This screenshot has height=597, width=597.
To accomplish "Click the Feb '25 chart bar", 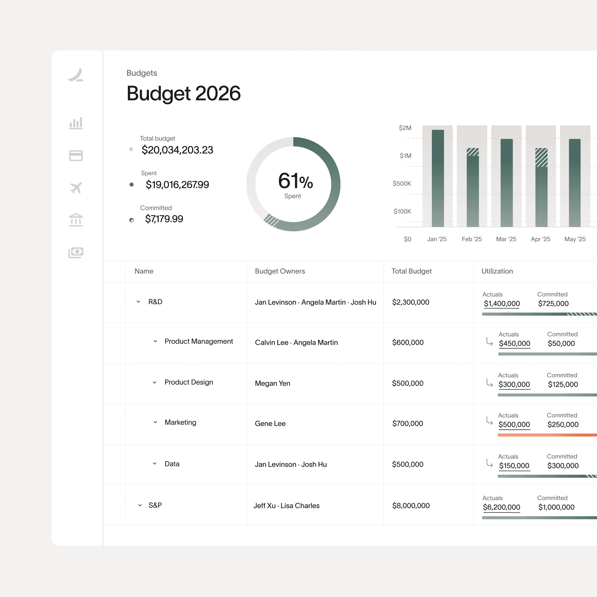I will (473, 187).
